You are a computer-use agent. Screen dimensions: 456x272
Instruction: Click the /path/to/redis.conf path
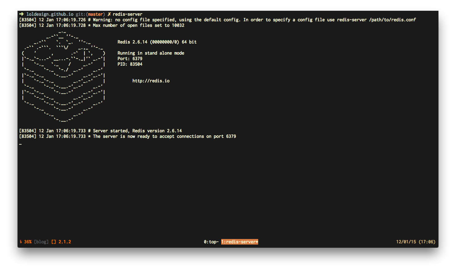(x=393, y=20)
